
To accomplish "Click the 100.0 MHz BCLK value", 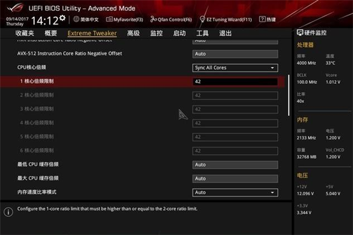I will 307,82.
